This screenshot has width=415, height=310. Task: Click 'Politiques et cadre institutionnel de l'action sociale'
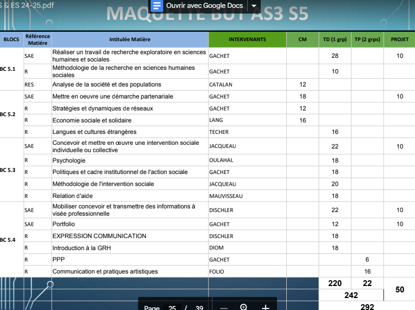tap(120, 172)
